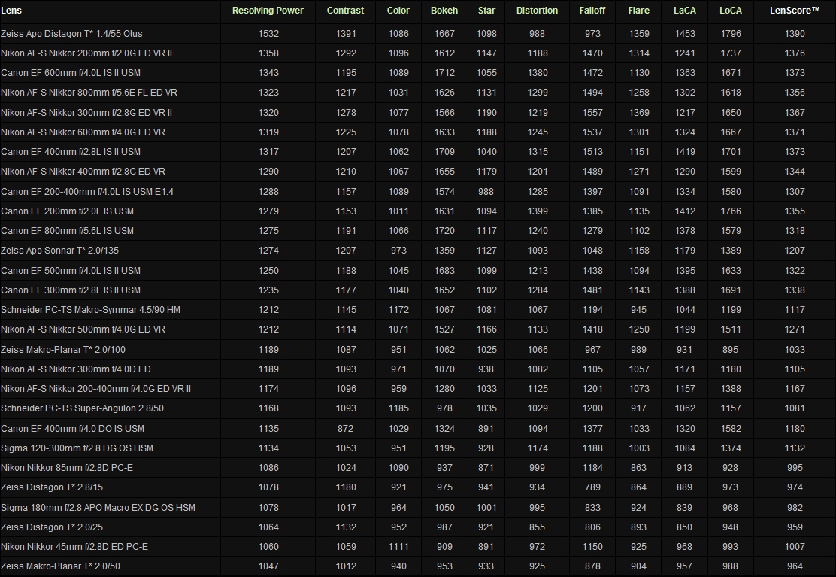Click the Falloff column header
The image size is (836, 577).
click(x=592, y=11)
